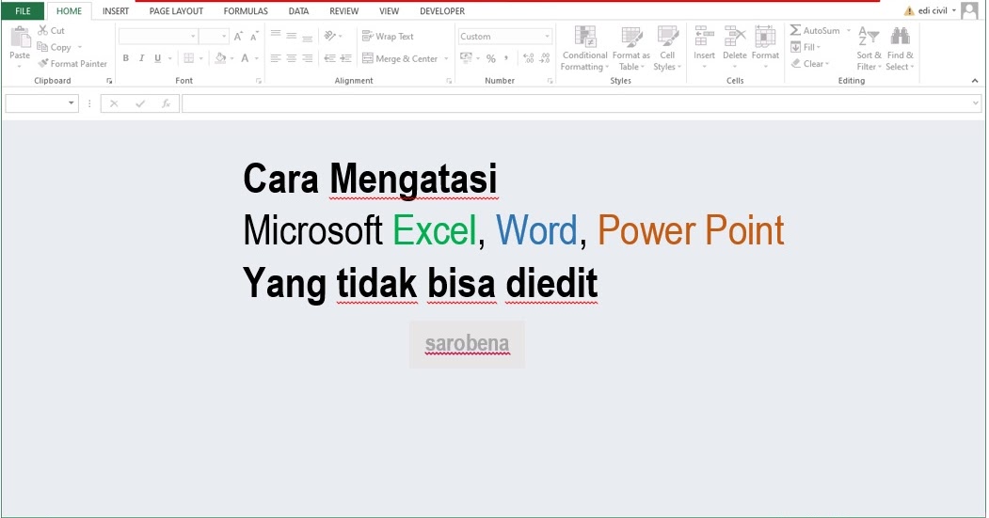Toggle Middle Align
The width and height of the screenshot is (989, 518).
click(292, 36)
